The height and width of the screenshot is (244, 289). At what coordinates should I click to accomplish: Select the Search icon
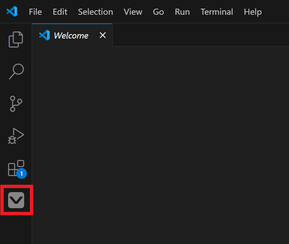click(x=15, y=71)
